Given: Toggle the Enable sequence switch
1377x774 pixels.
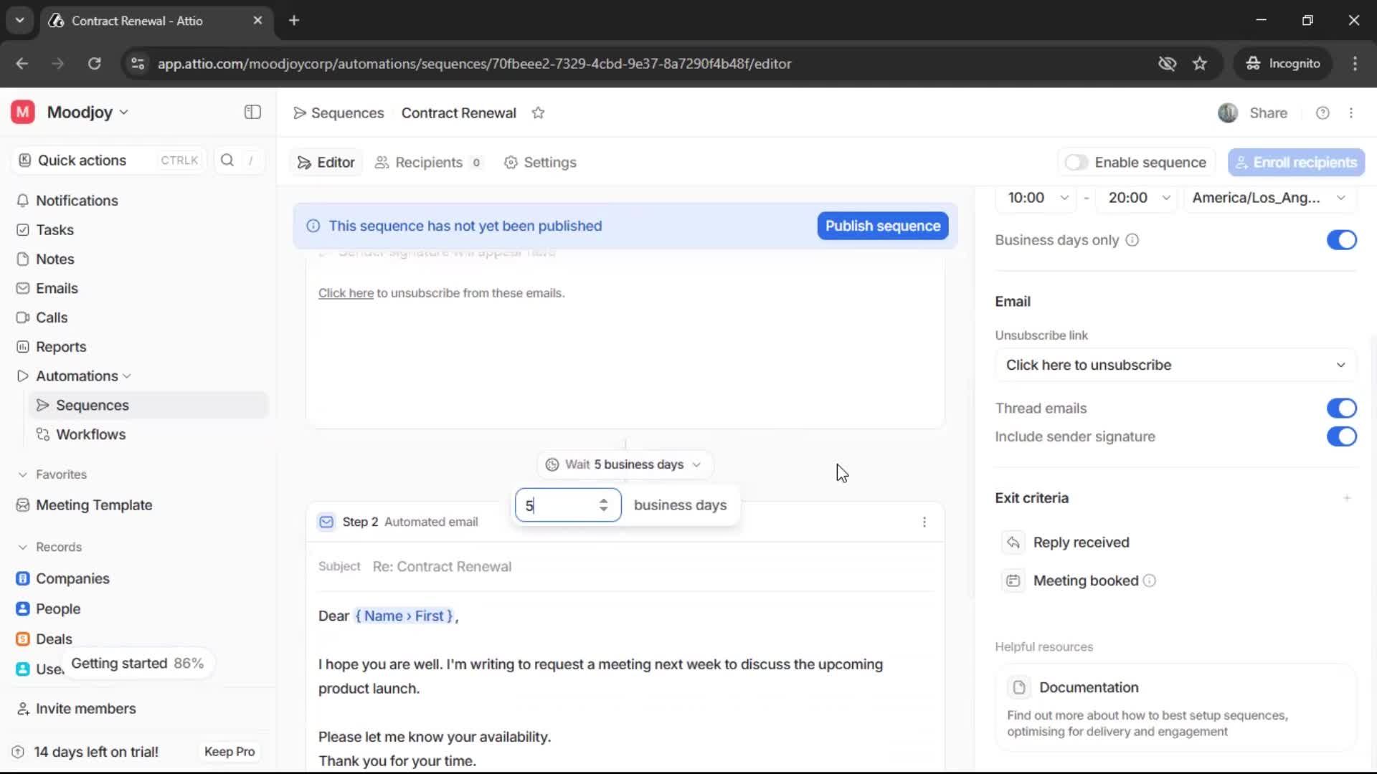Looking at the screenshot, I should coord(1076,163).
